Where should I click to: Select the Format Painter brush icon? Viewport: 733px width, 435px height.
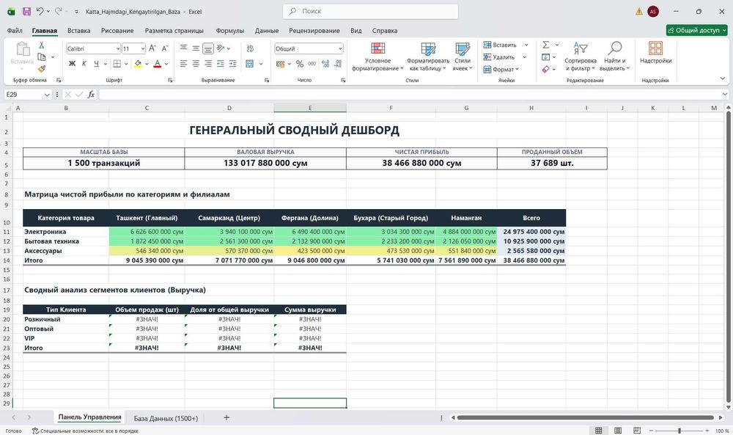42,69
